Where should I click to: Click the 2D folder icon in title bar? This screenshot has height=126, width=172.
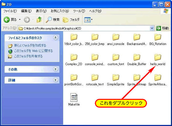[3, 4]
